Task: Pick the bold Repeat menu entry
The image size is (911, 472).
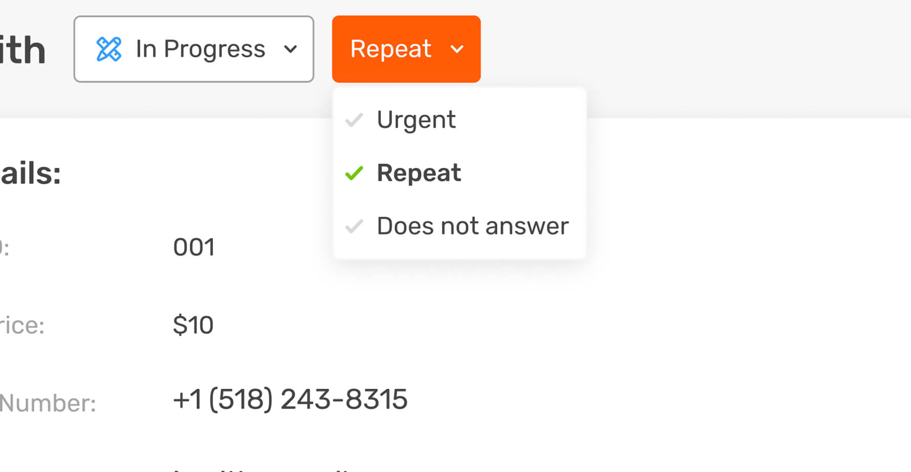Action: click(x=419, y=173)
